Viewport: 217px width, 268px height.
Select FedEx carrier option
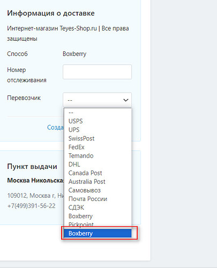tap(98, 147)
